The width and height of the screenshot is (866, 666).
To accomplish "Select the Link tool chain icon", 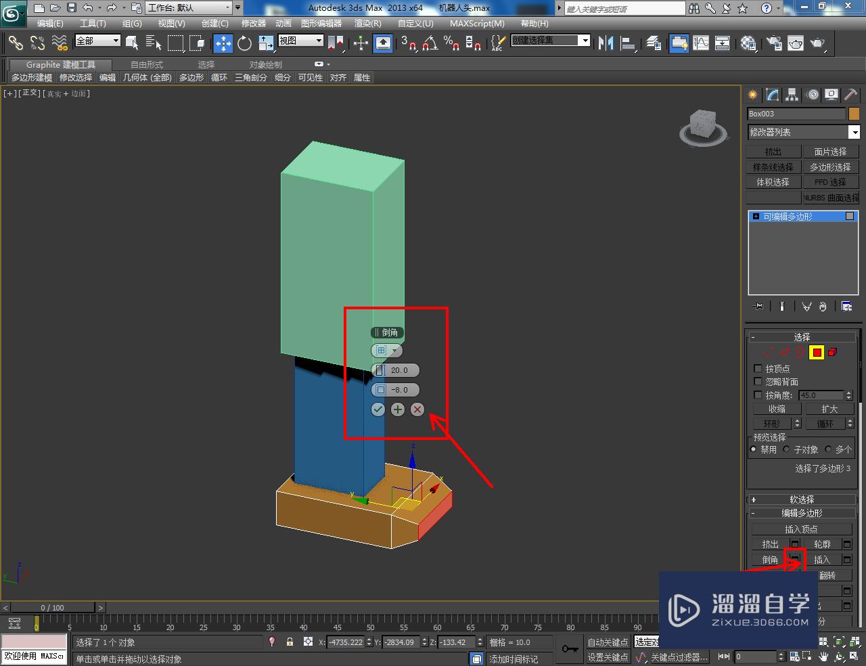I will coord(16,43).
